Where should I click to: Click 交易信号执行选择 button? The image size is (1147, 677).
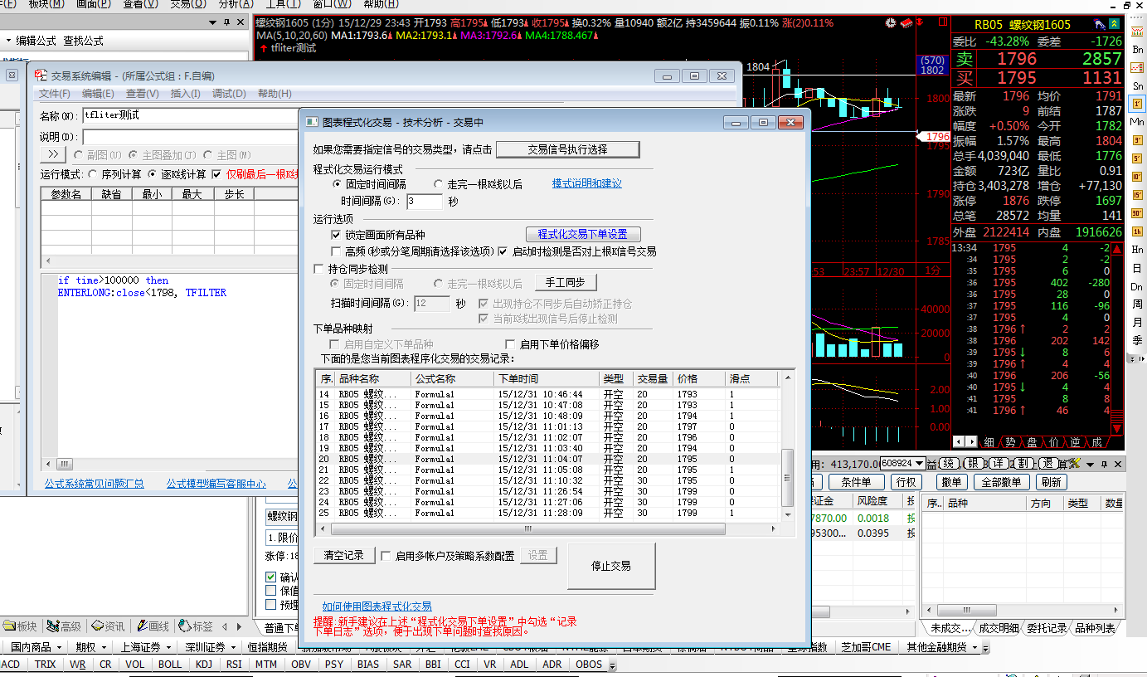568,149
